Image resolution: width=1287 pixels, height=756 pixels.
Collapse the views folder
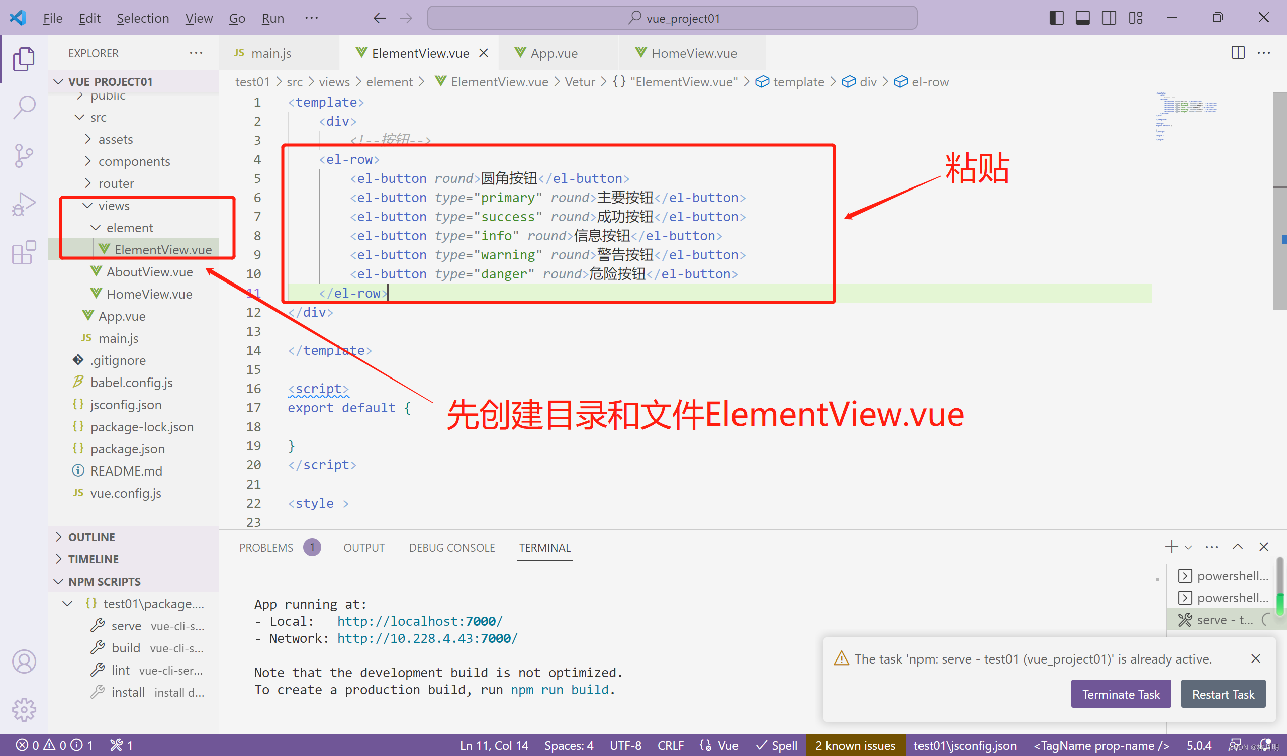(x=134, y=206)
